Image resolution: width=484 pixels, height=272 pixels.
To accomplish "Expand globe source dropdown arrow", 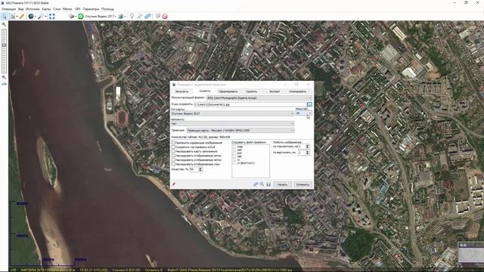I will point(36,17).
